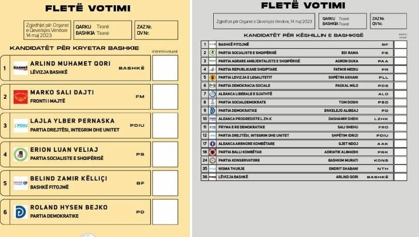Click the PDIU logo next to Lajla Pernaska
419x237 pixels.
(x=21, y=125)
